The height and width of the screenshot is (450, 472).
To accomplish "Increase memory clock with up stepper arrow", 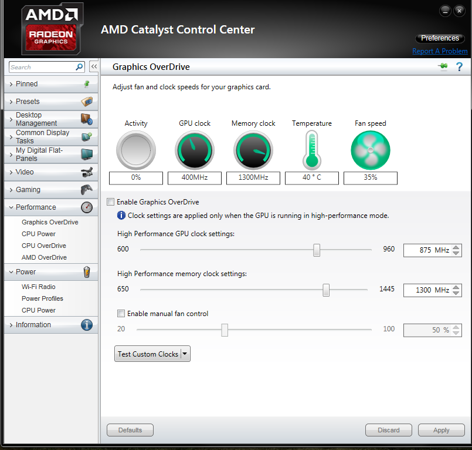I will point(456,287).
